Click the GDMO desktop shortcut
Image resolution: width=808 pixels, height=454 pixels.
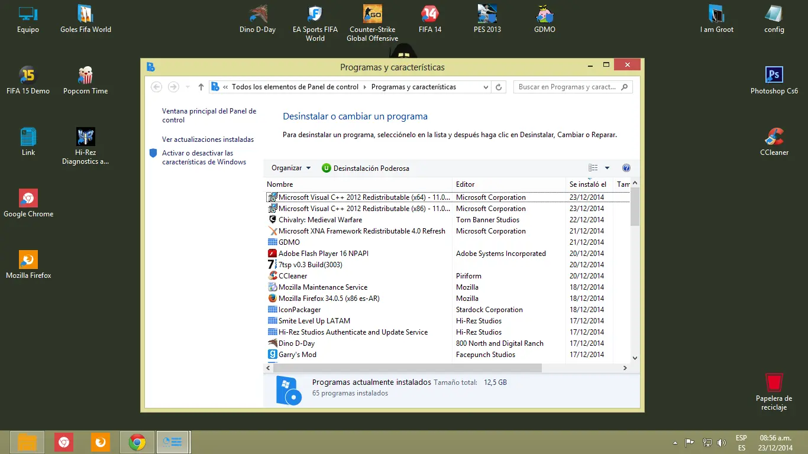click(x=545, y=19)
